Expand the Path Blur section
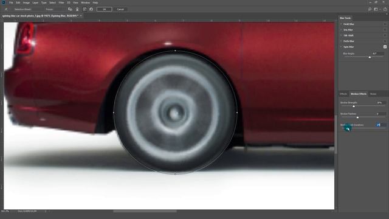This screenshot has height=219, width=389. 342,41
